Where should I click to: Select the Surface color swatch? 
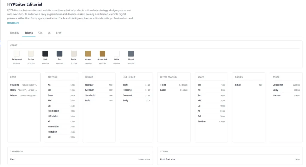coord(31,54)
